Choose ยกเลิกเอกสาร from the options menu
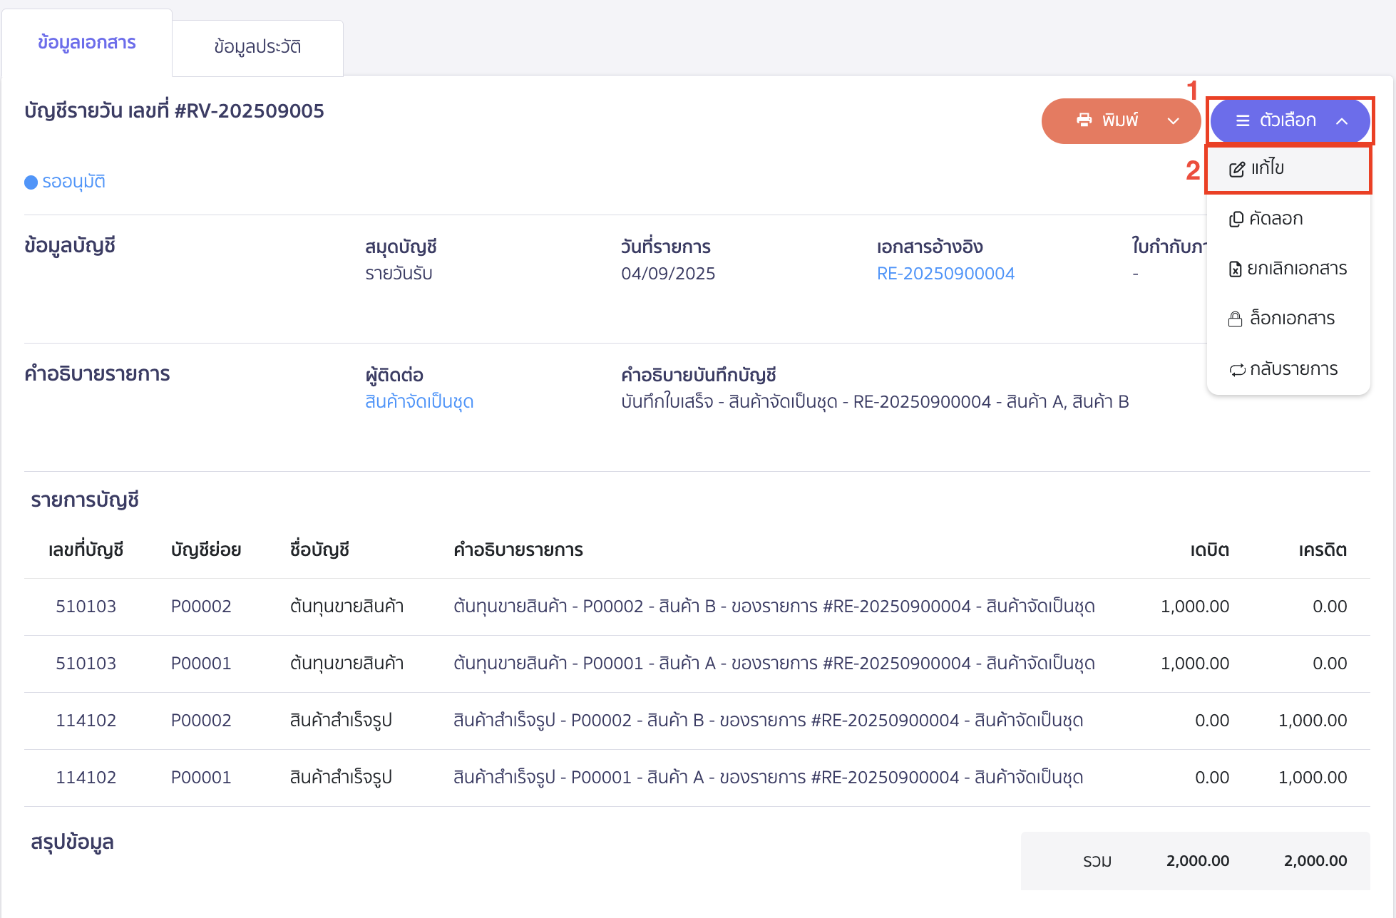The height and width of the screenshot is (918, 1396). point(1296,269)
